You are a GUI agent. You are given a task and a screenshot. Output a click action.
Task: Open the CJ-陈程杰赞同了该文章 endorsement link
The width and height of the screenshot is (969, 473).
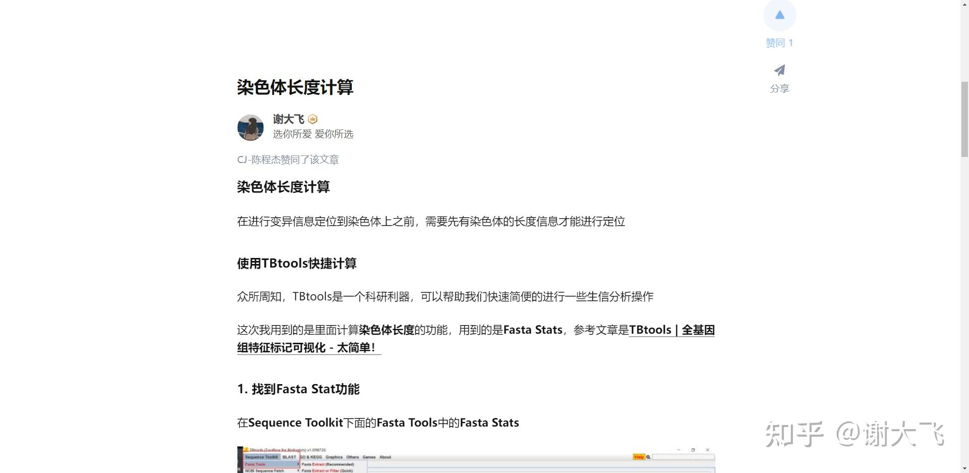[x=288, y=160]
